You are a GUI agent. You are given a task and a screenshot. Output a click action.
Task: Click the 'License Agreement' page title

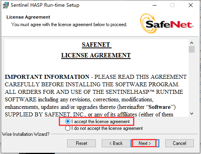pos(28,17)
